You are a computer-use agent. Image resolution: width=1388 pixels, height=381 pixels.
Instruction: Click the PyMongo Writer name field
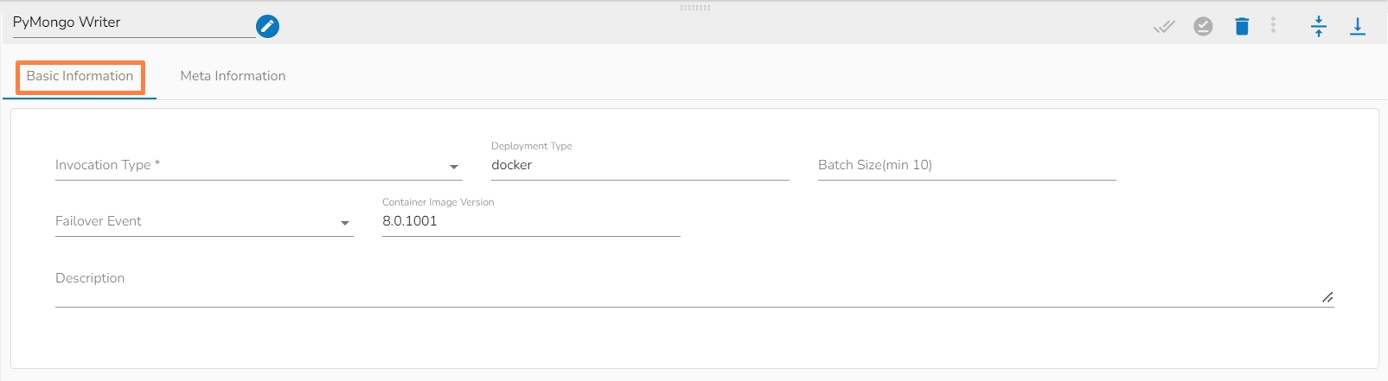pos(130,23)
